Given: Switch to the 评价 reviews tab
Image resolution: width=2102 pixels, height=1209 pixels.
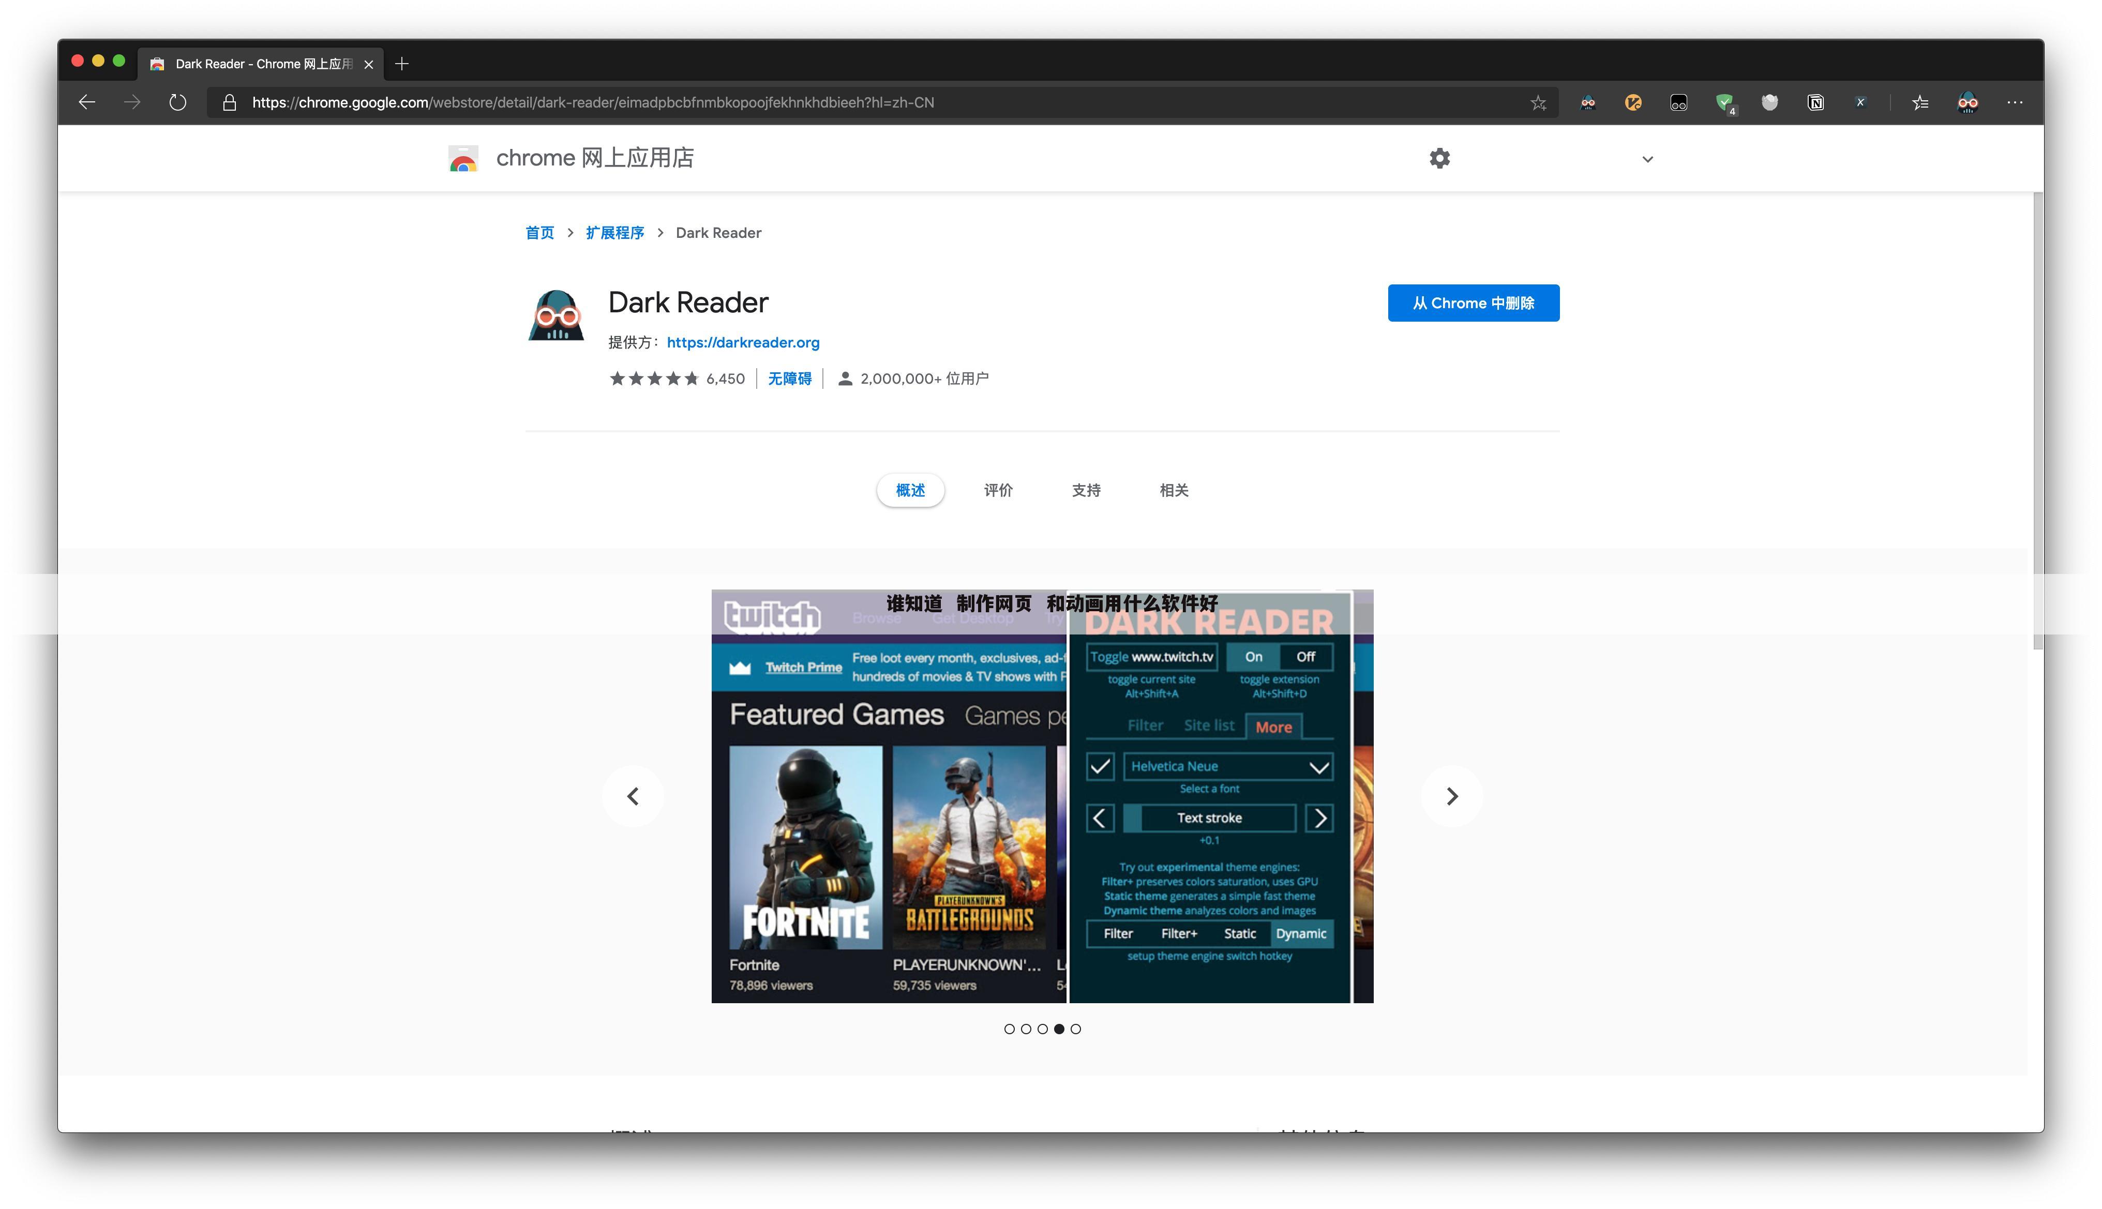Looking at the screenshot, I should (x=997, y=491).
